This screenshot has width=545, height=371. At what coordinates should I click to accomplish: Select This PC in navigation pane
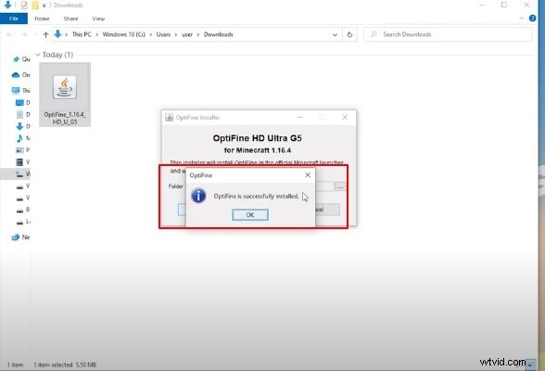pyautogui.click(x=20, y=90)
